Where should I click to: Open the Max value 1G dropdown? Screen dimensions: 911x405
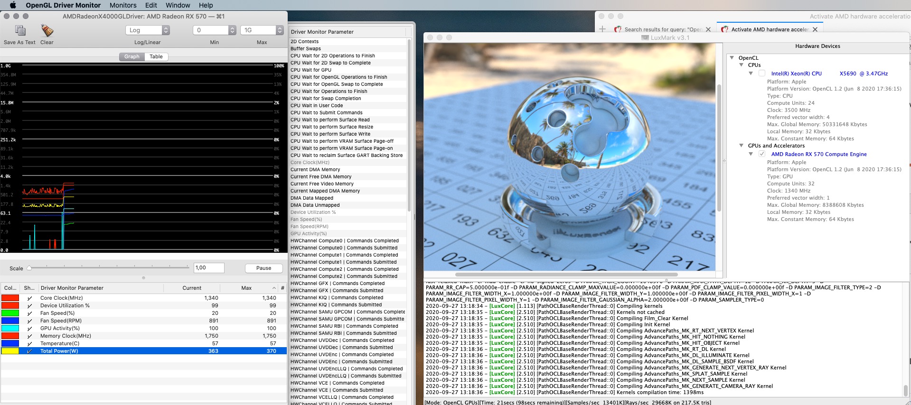click(262, 30)
